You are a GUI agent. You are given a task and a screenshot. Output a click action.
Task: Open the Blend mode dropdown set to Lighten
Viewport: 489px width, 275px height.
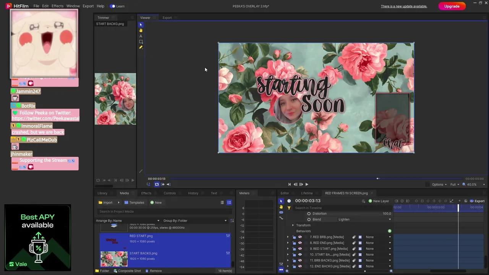364,220
